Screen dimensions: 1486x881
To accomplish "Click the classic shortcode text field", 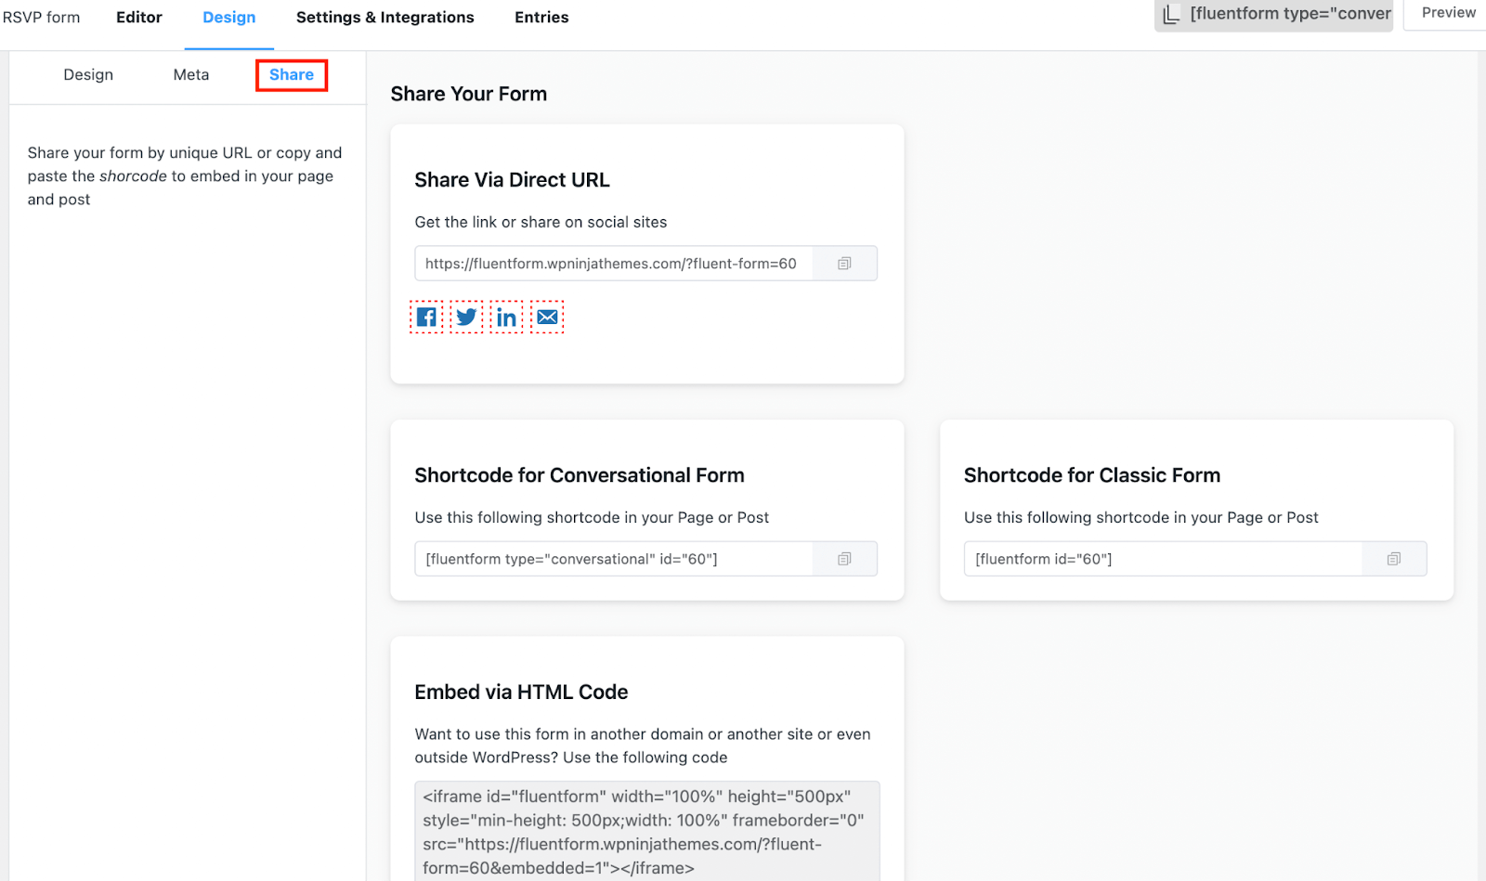I will click(1162, 559).
